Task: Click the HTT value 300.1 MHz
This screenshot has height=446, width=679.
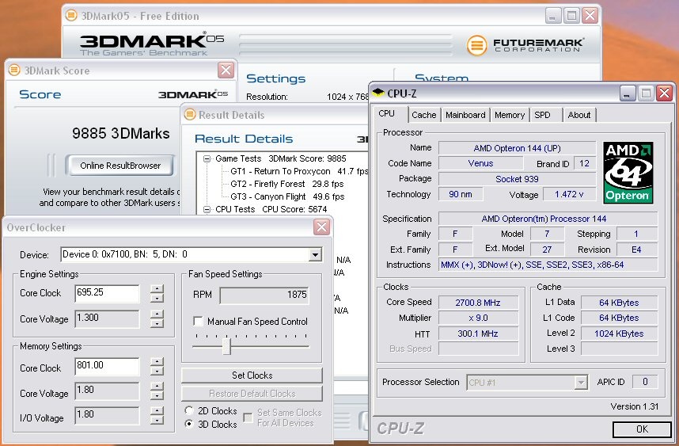Action: coord(478,334)
